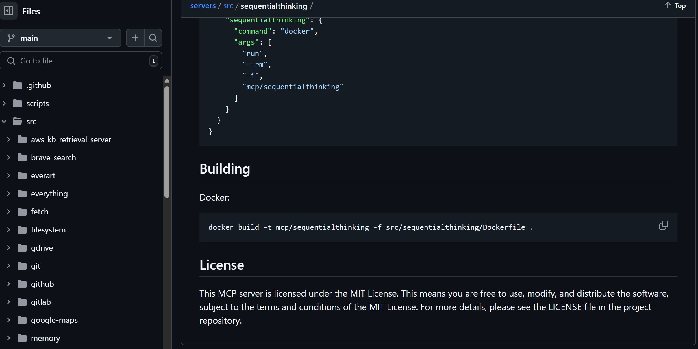Click the sequentialthinking breadcrumb text
698x349 pixels.
(x=274, y=6)
